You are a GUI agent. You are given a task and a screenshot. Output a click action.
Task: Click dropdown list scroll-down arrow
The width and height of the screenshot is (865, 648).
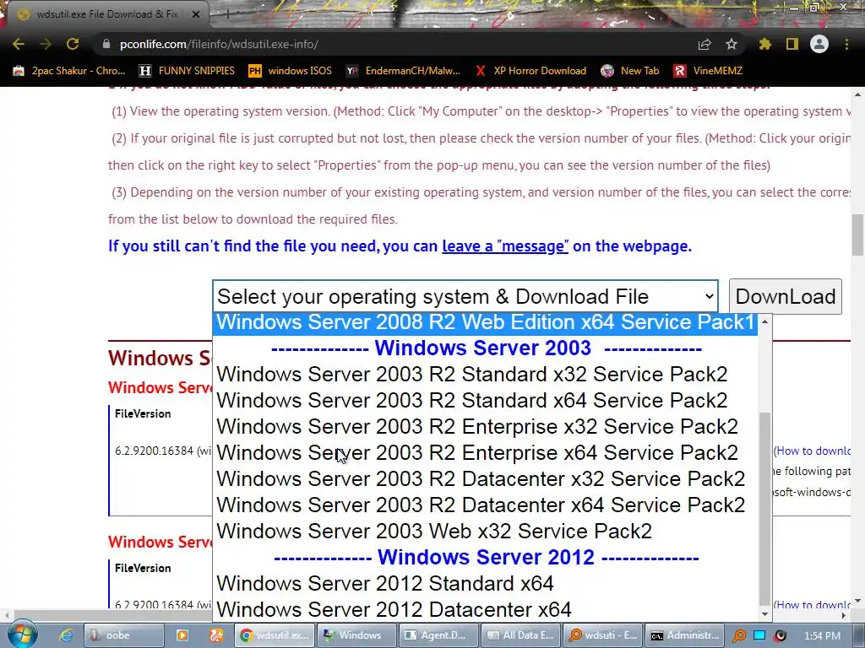[x=764, y=614]
